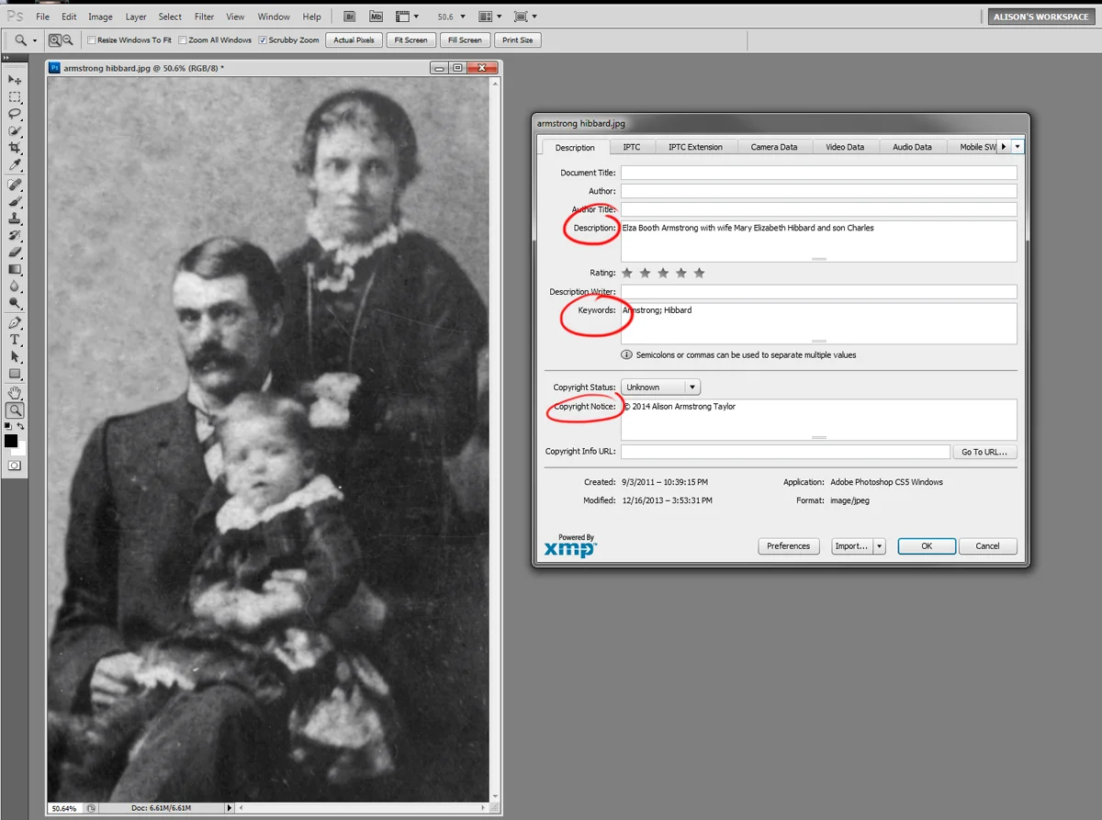Launch Adobe Bridge from the options bar
The height and width of the screenshot is (820, 1102).
click(349, 16)
